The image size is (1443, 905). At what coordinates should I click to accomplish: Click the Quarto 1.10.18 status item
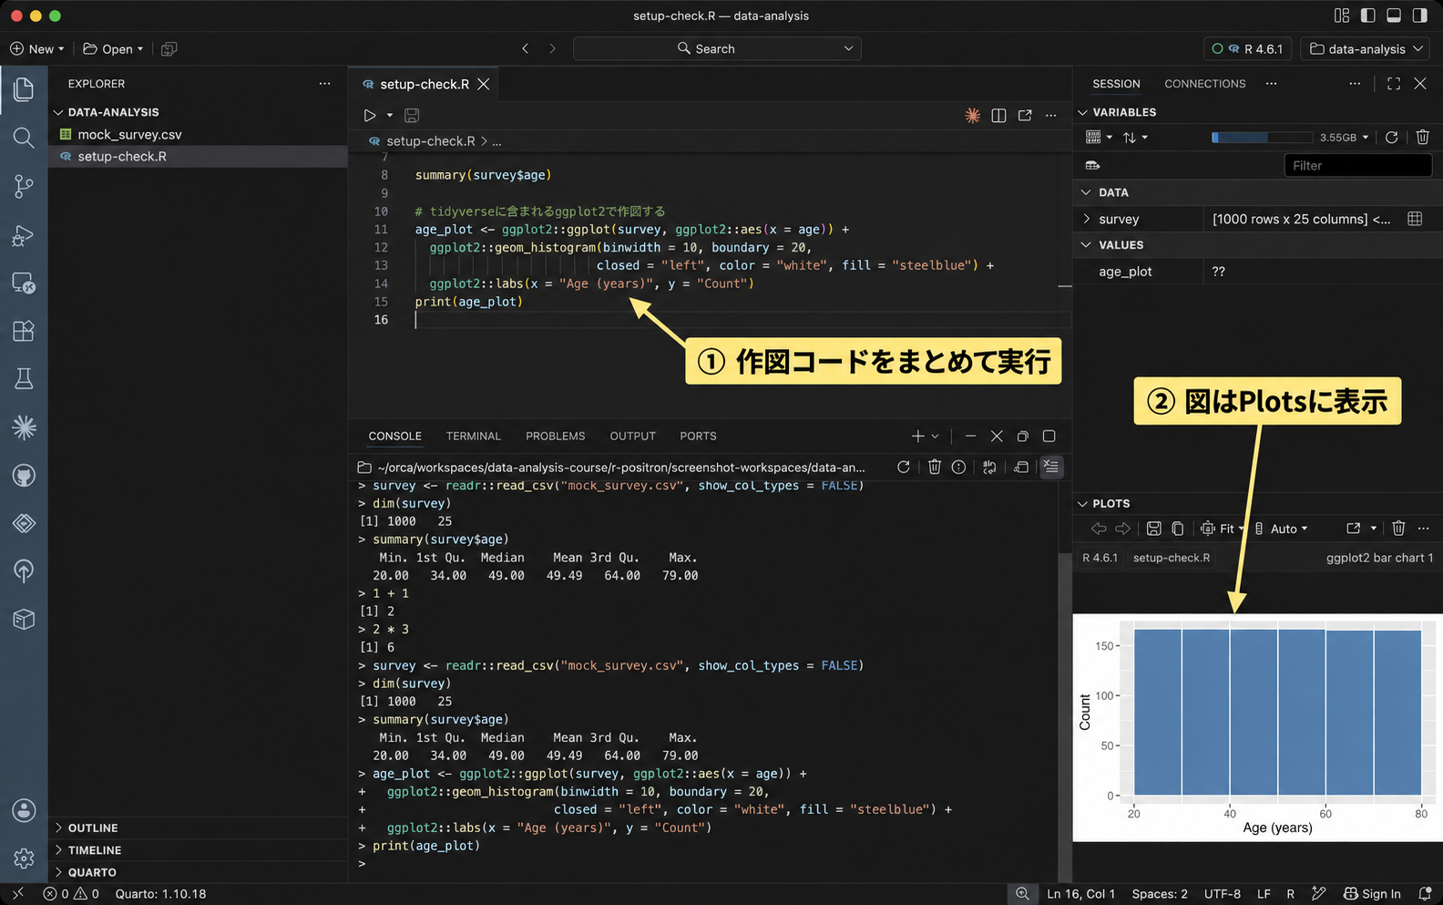[x=160, y=894]
